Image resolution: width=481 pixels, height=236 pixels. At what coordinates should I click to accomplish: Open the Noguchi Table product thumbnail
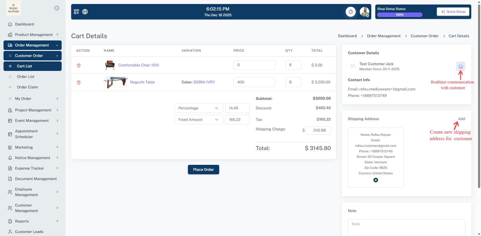(x=116, y=82)
